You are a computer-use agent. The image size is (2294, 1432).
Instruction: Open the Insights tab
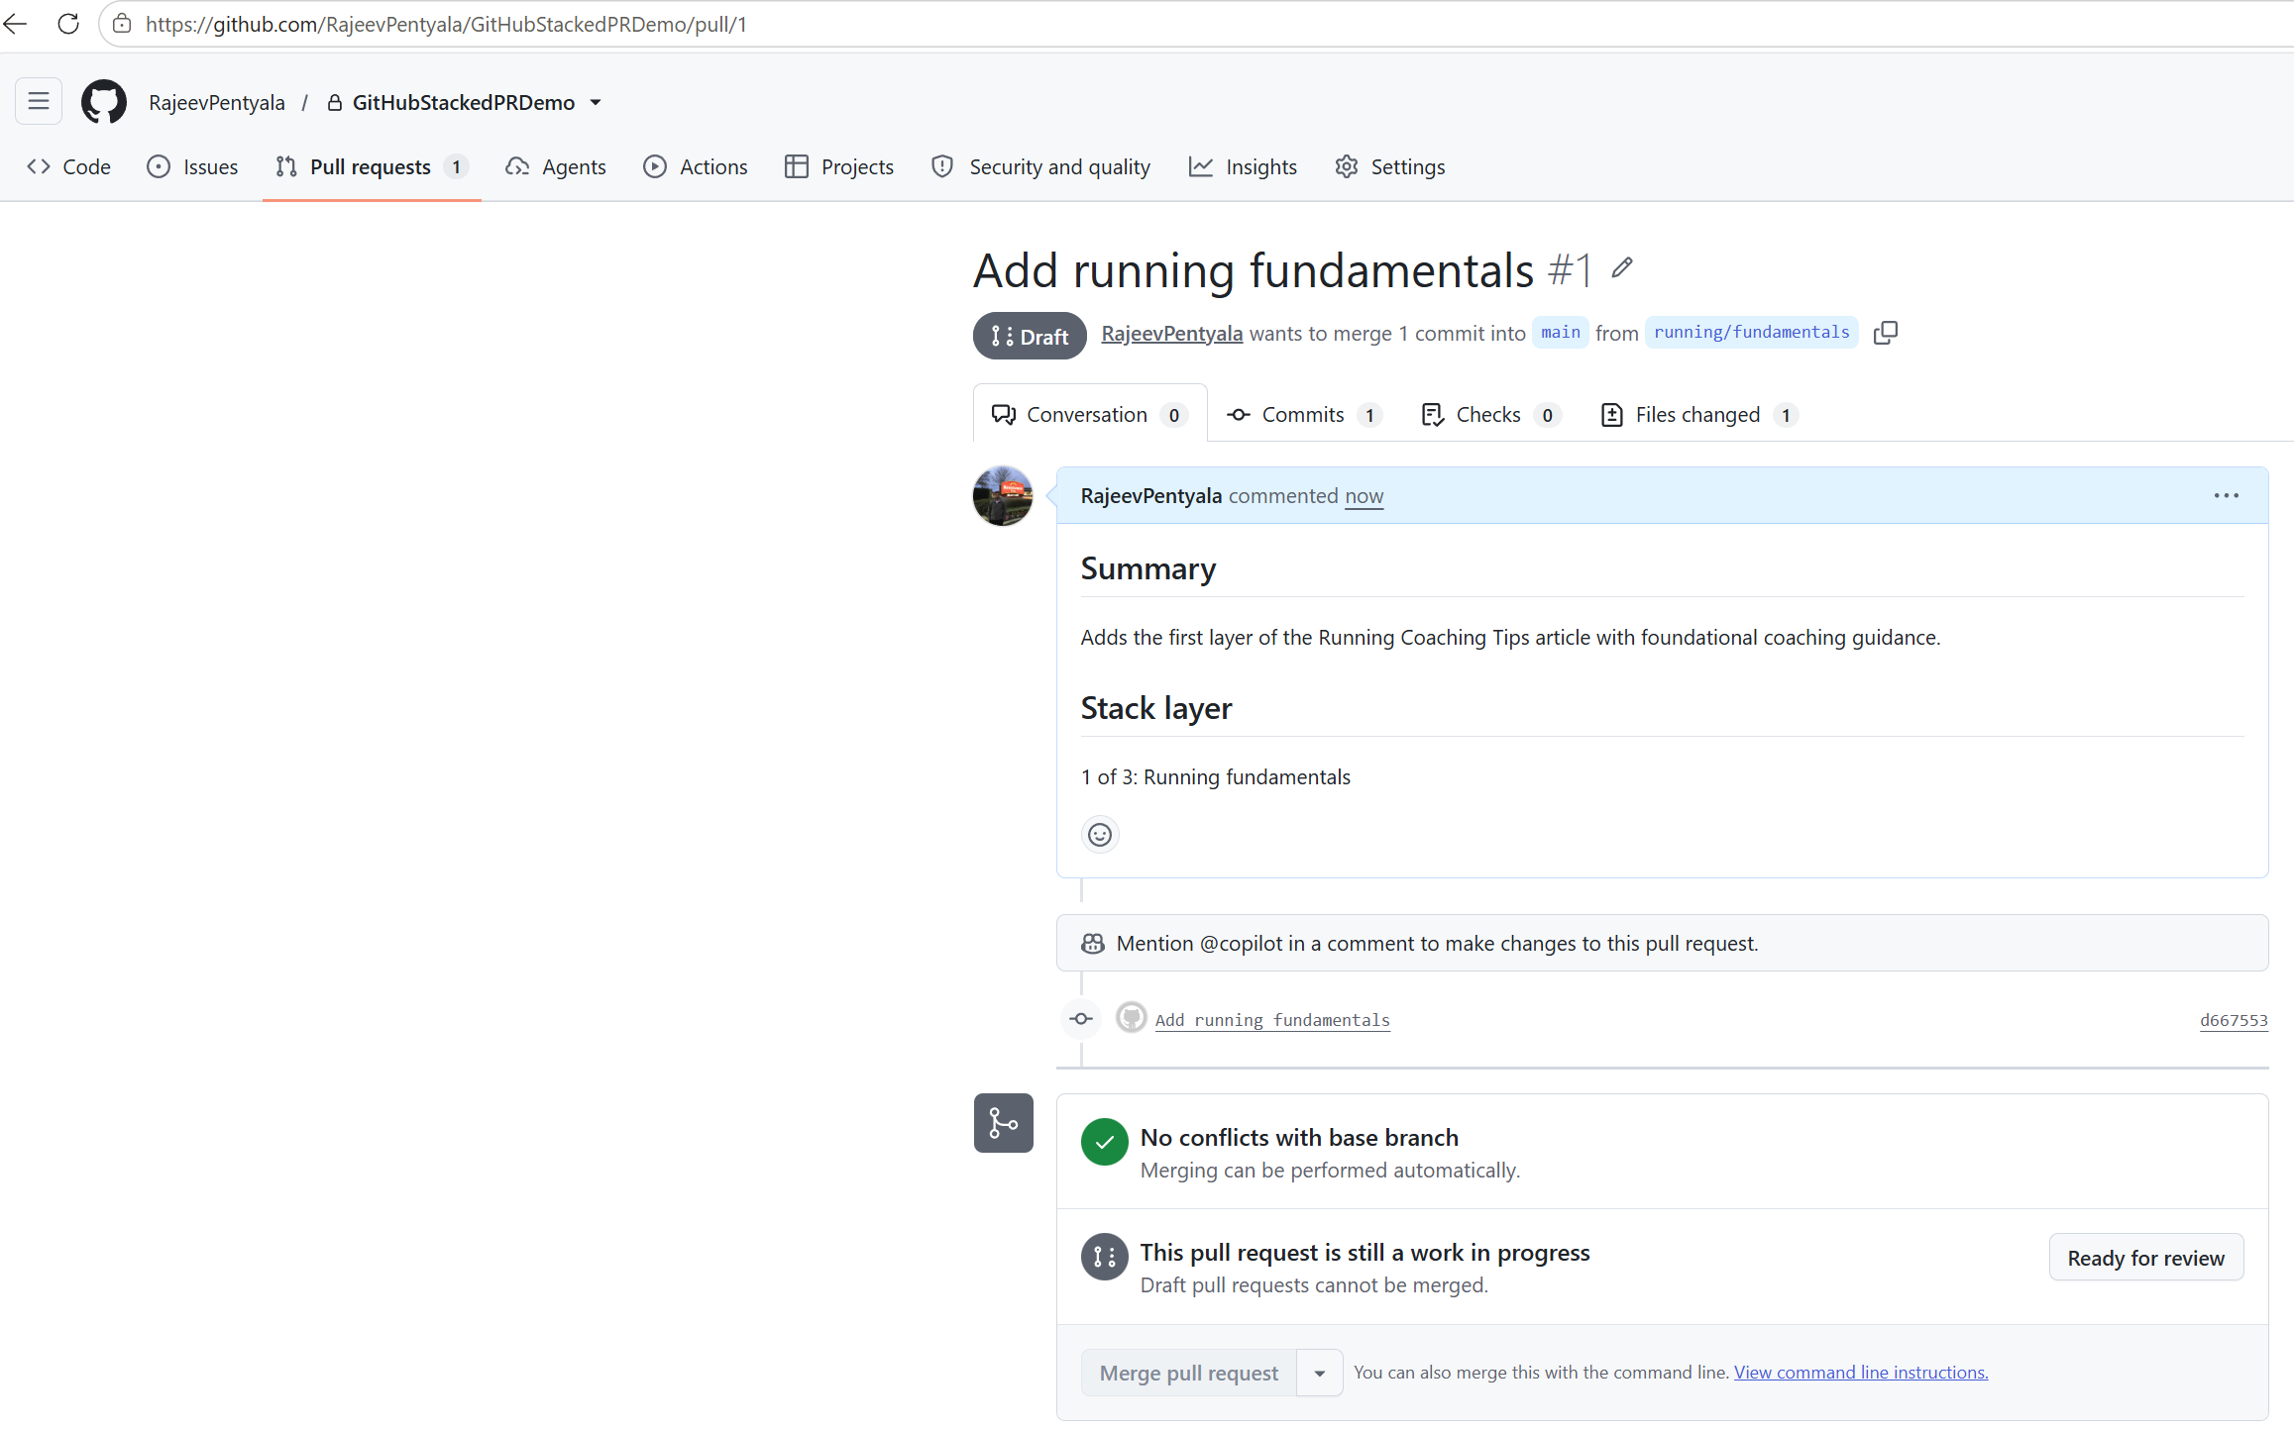point(1244,166)
